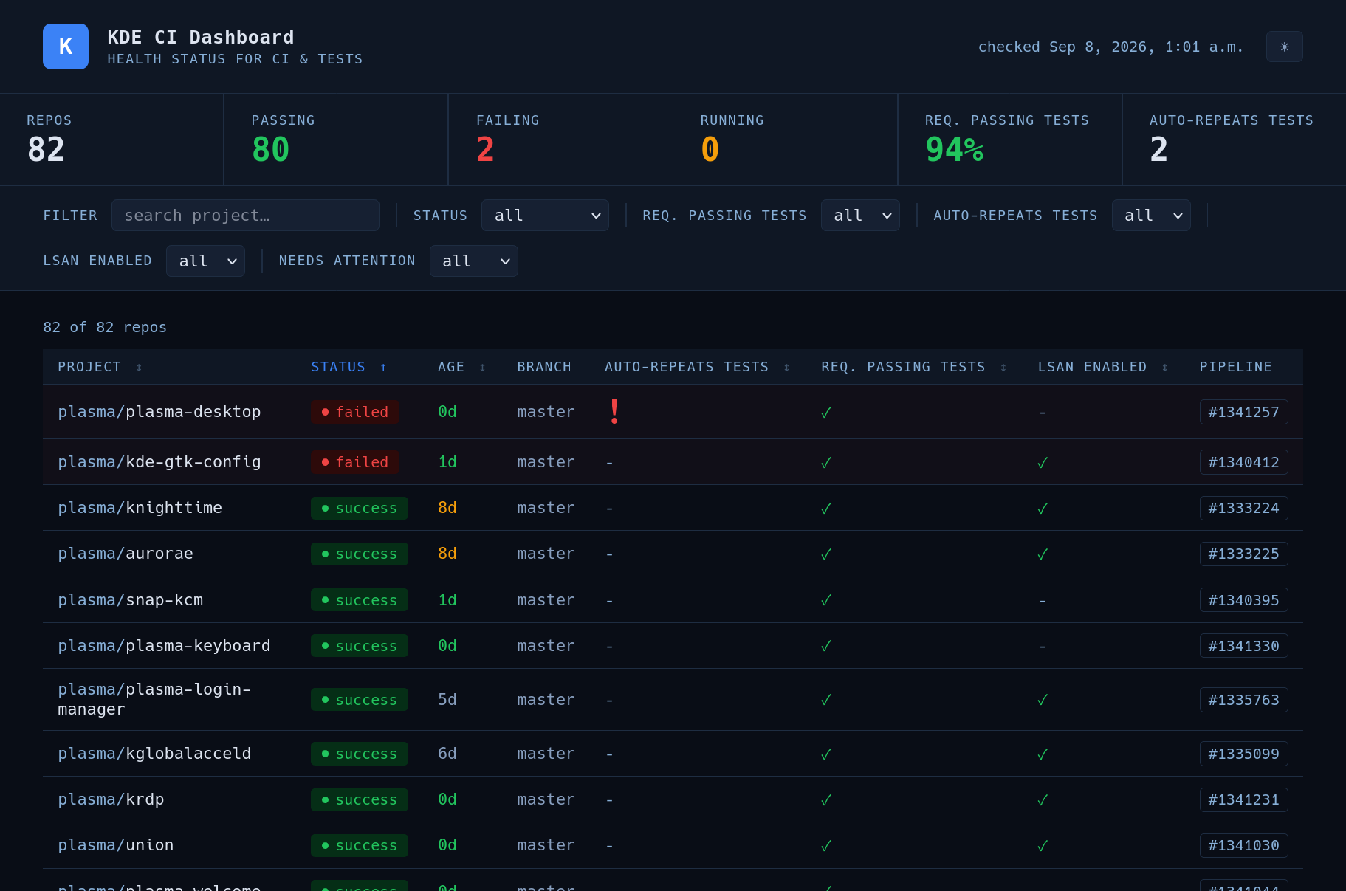This screenshot has width=1346, height=891.
Task: Open pipeline #1335763 link
Action: click(1243, 700)
